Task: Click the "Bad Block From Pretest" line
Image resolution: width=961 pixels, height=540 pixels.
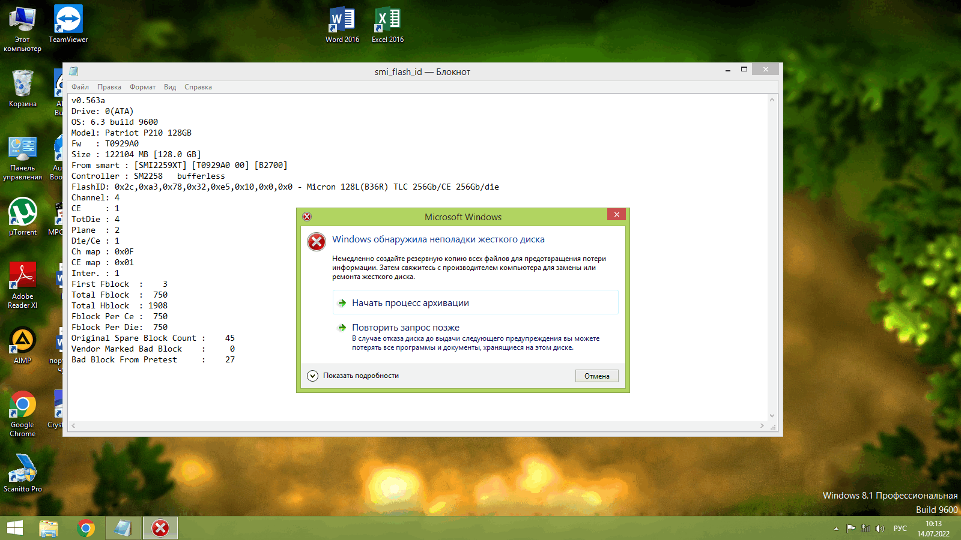Action: (153, 359)
